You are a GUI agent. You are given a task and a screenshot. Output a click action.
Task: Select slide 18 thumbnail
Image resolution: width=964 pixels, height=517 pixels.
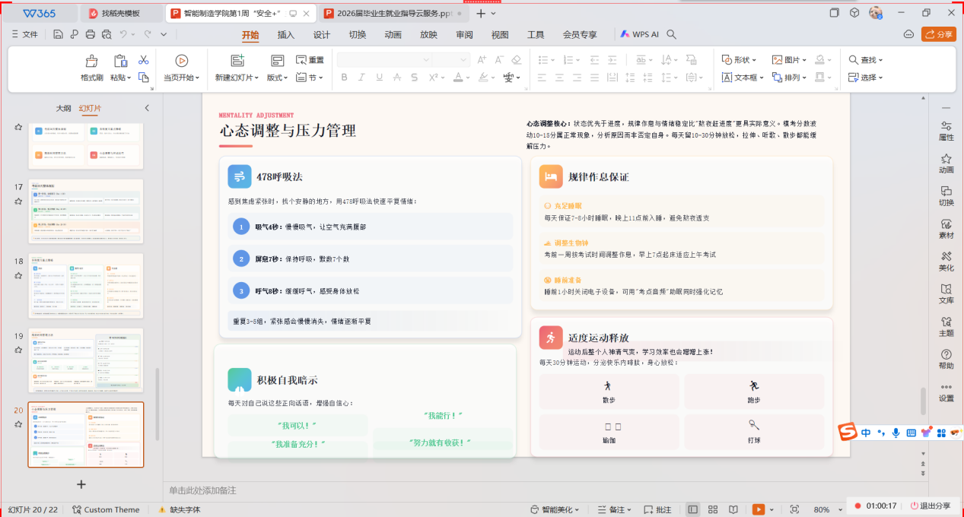pos(85,286)
